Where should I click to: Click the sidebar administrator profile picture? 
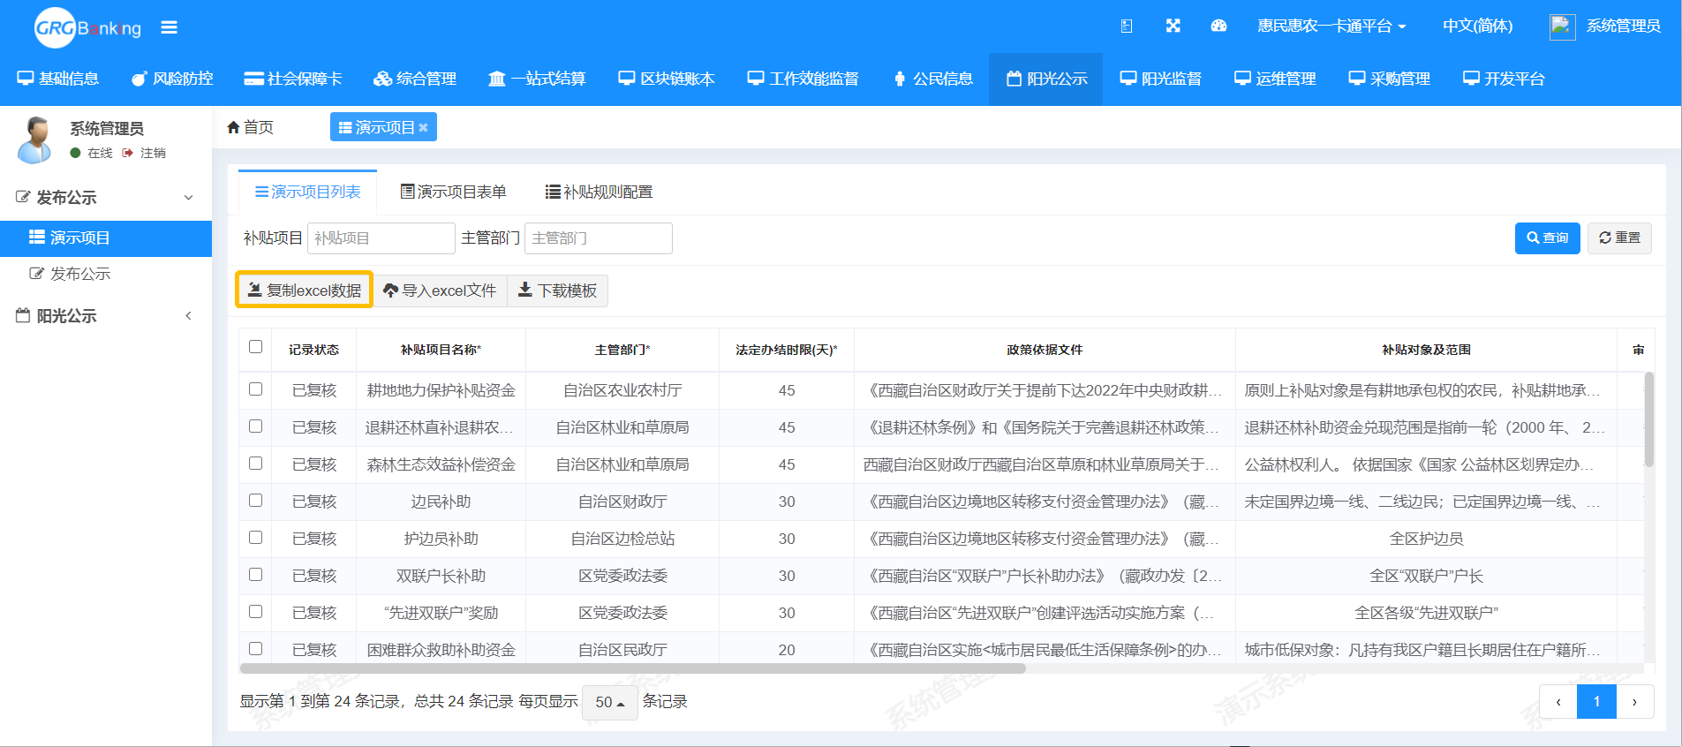[x=34, y=140]
